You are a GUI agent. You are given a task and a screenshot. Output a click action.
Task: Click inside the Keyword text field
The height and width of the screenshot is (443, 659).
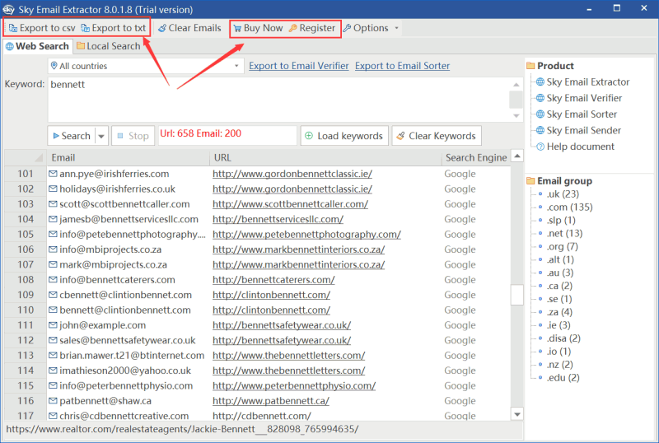pyautogui.click(x=277, y=99)
